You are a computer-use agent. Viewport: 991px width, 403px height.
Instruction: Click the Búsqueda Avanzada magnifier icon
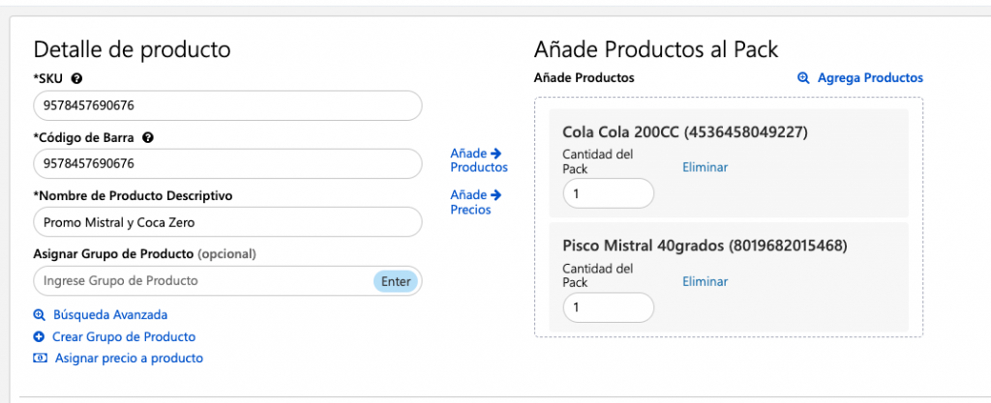(x=39, y=315)
